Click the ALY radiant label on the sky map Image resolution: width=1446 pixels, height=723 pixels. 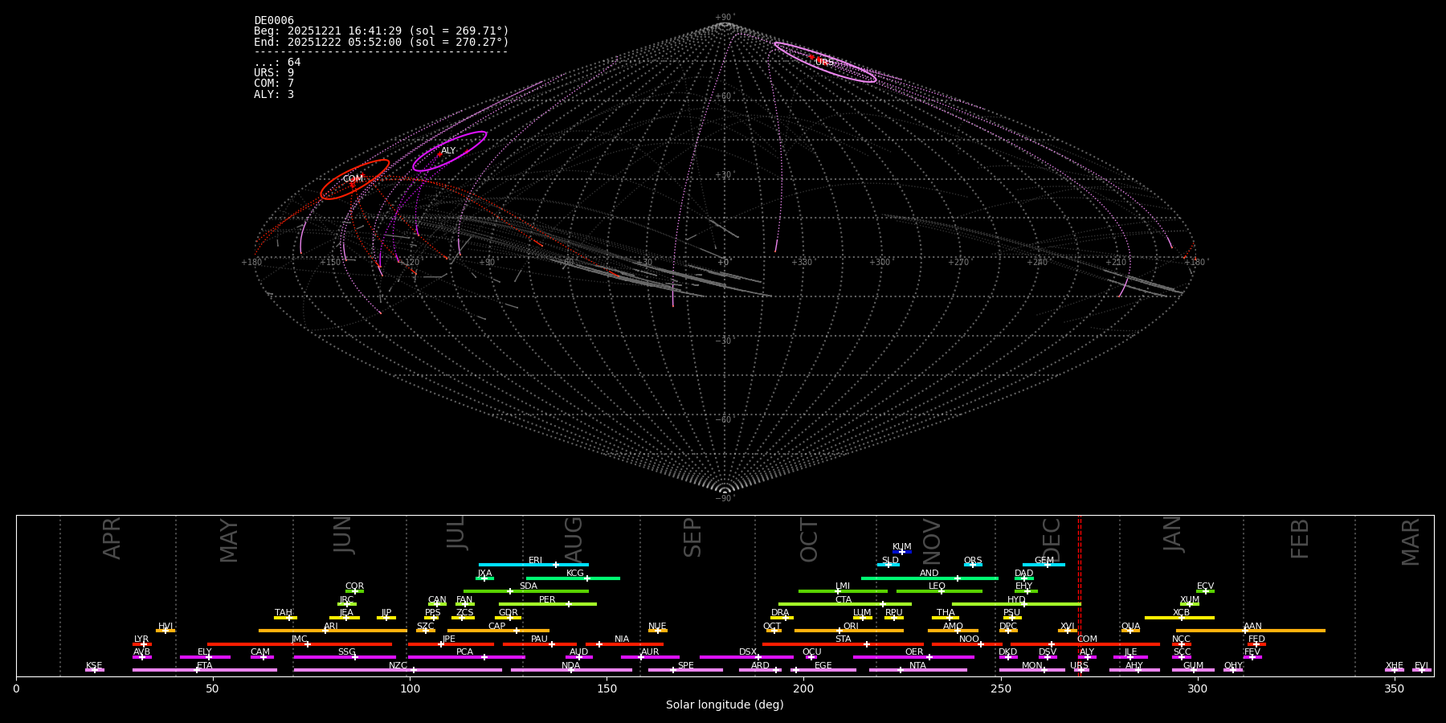[448, 151]
